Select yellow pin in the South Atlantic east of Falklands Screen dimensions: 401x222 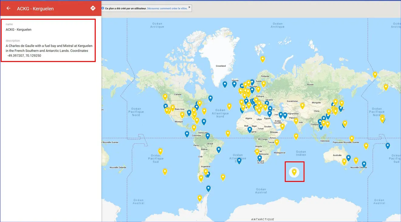223,177
